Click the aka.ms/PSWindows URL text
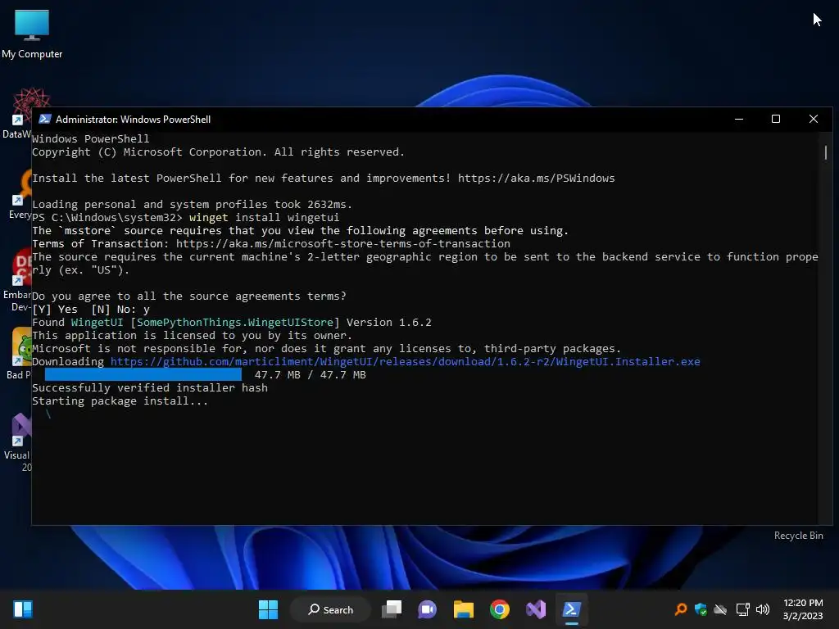Viewport: 839px width, 629px height. coord(536,178)
